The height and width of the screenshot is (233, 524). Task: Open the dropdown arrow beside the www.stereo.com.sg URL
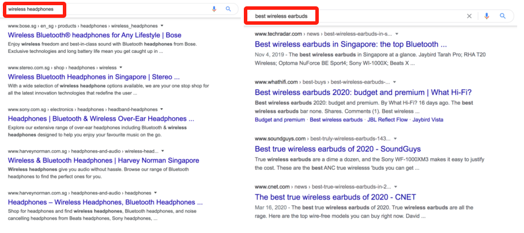pos(120,67)
